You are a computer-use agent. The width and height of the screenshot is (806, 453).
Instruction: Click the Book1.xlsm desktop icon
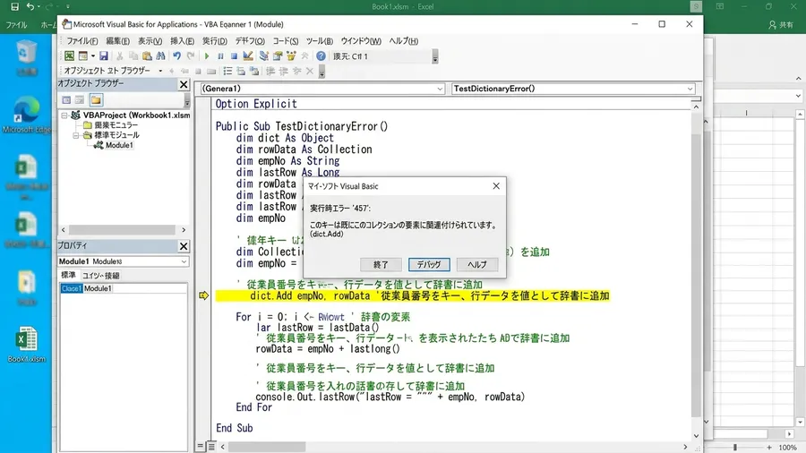point(26,344)
